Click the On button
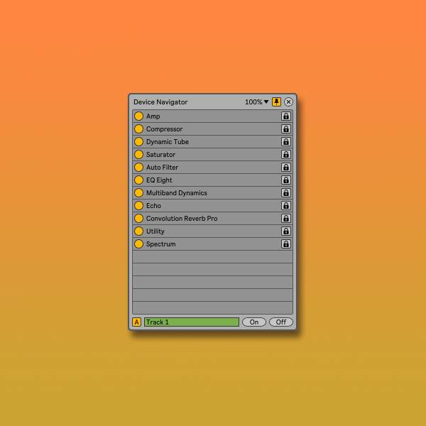This screenshot has width=426, height=426. point(254,322)
